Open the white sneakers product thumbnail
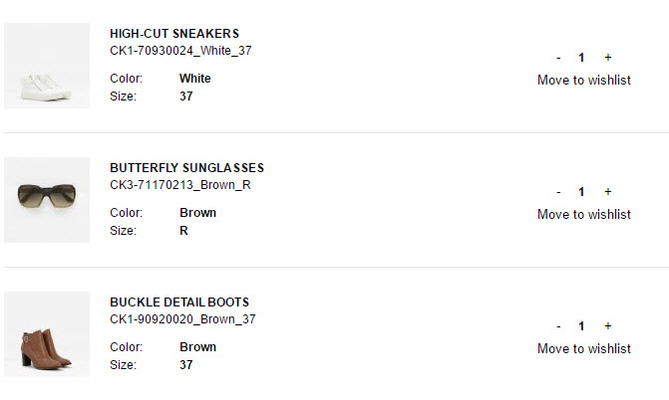The image size is (669, 400). coord(47,66)
